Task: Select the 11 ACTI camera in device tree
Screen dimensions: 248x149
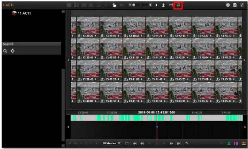Action: (x=21, y=13)
